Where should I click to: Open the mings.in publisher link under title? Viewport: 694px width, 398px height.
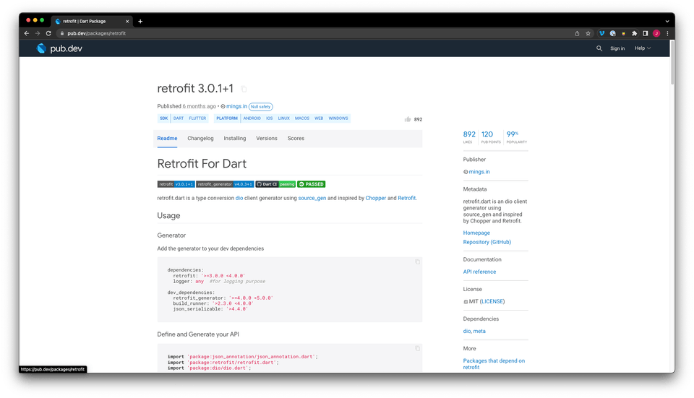pos(236,107)
